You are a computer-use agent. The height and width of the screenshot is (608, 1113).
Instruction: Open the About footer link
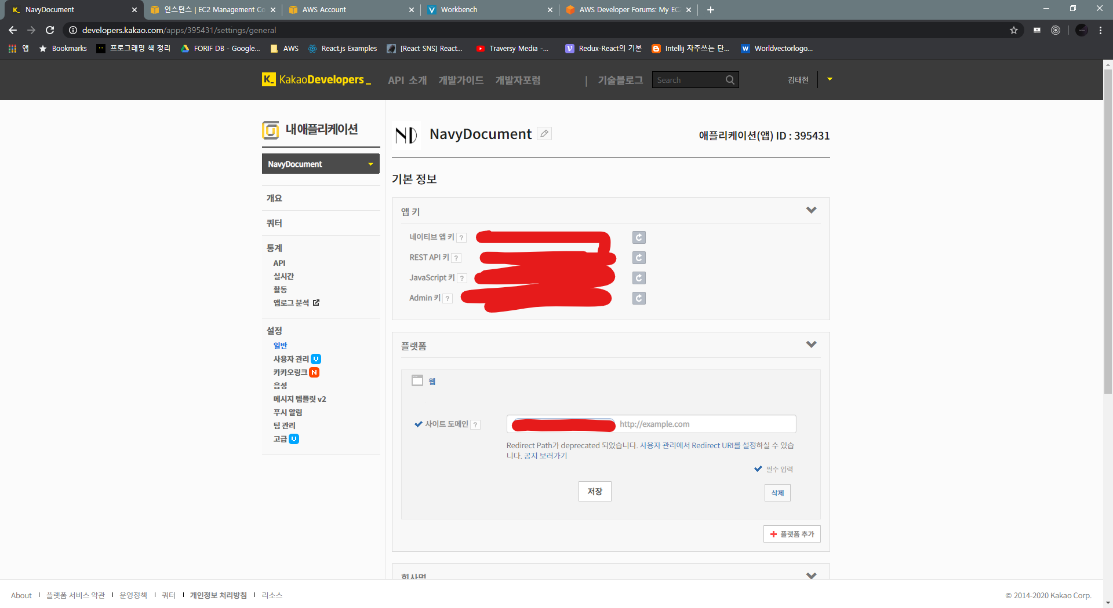(21, 595)
